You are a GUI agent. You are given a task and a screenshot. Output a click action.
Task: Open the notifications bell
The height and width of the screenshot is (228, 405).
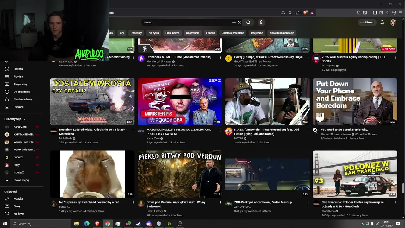tap(382, 22)
